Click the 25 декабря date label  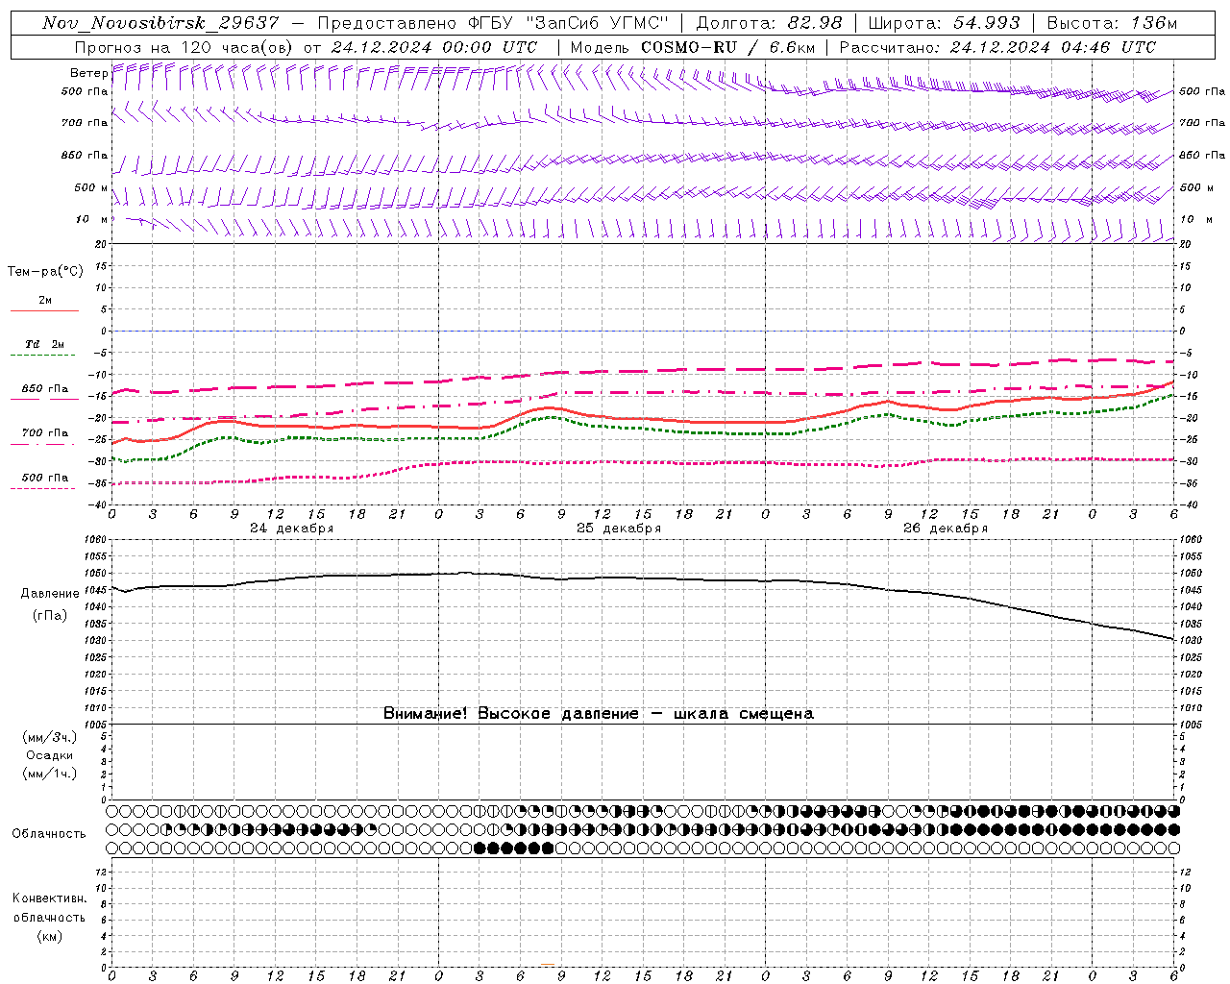(x=619, y=529)
